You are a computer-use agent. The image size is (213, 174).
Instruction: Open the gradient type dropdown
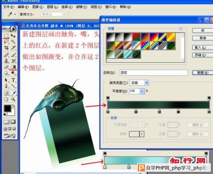coord(146,83)
